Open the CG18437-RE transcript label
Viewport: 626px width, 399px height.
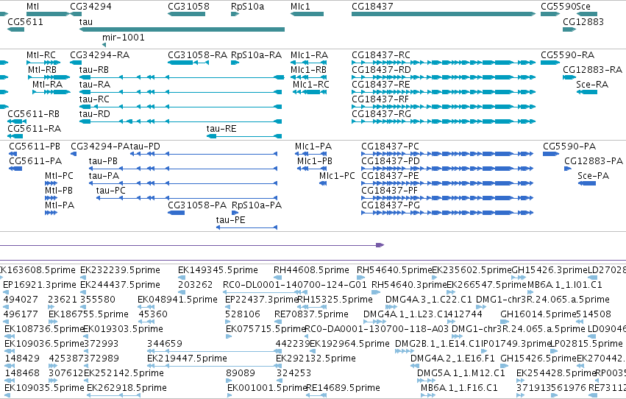381,84
